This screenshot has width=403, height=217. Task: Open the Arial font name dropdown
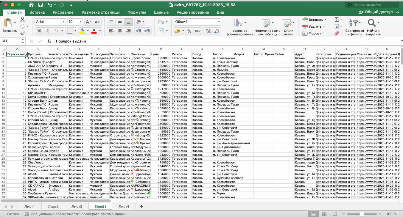pyautogui.click(x=63, y=22)
